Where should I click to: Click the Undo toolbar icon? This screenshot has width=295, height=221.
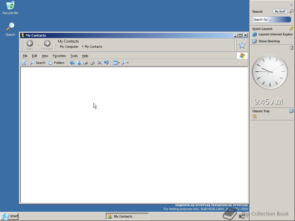click(107, 62)
